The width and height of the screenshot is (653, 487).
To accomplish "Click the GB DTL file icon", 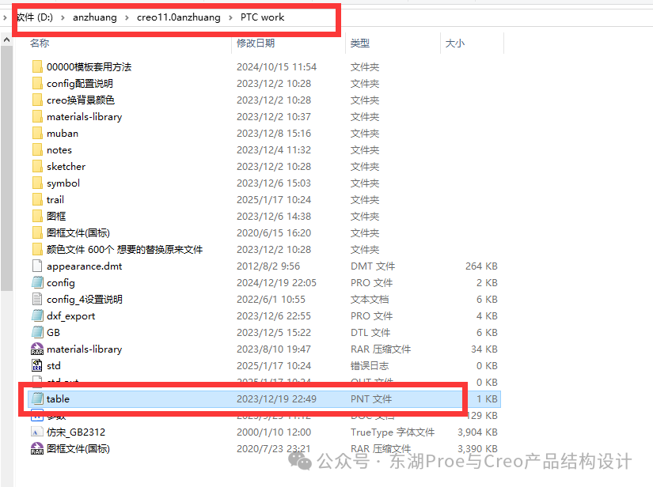I will (36, 332).
